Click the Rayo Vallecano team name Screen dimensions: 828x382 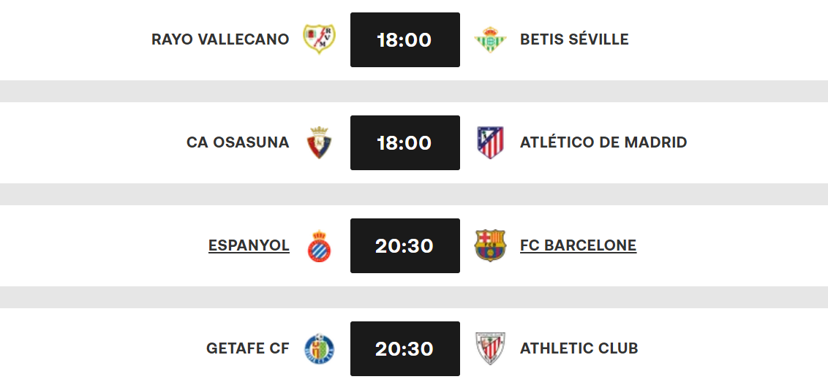tap(220, 39)
